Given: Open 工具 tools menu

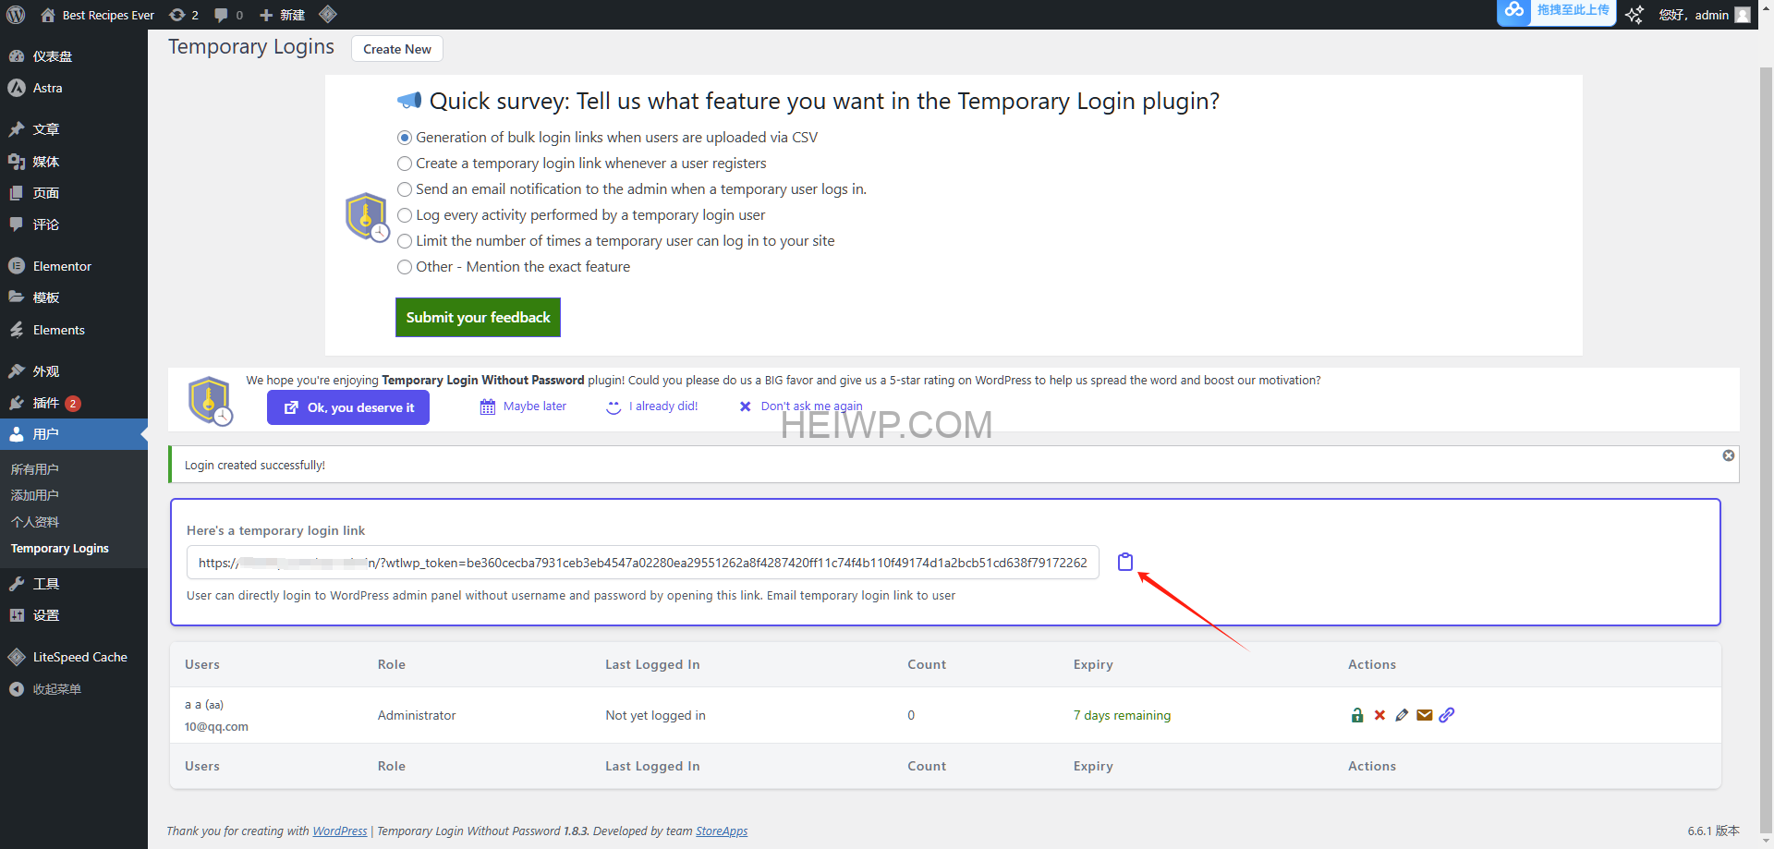Looking at the screenshot, I should pyautogui.click(x=74, y=584).
